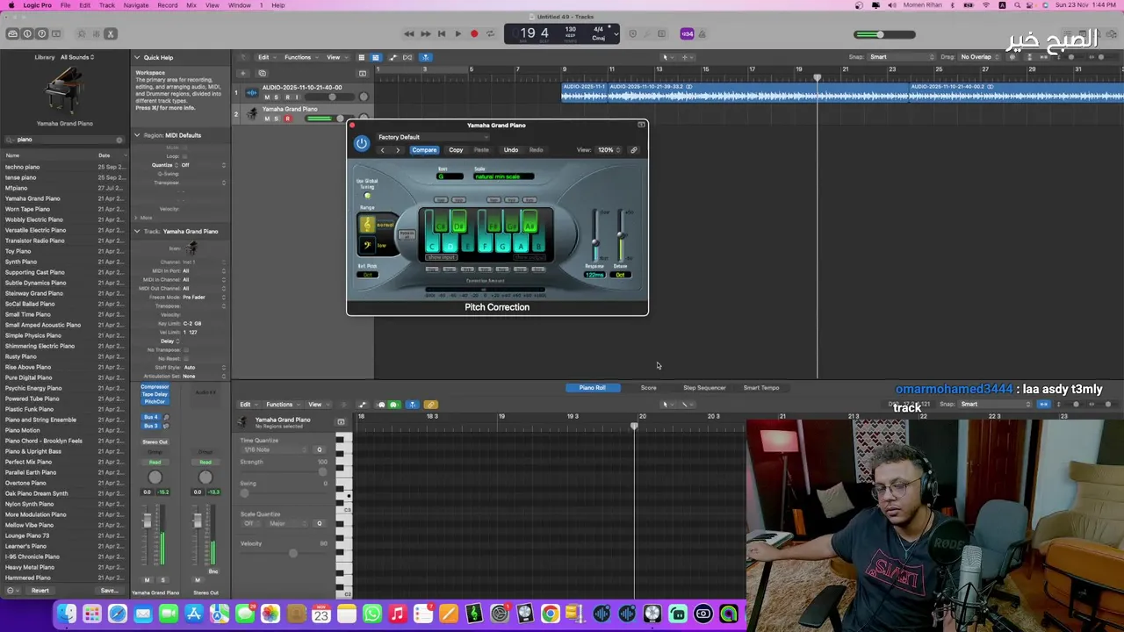Click the Time Quantize Q button
This screenshot has height=632, width=1124.
[x=319, y=449]
